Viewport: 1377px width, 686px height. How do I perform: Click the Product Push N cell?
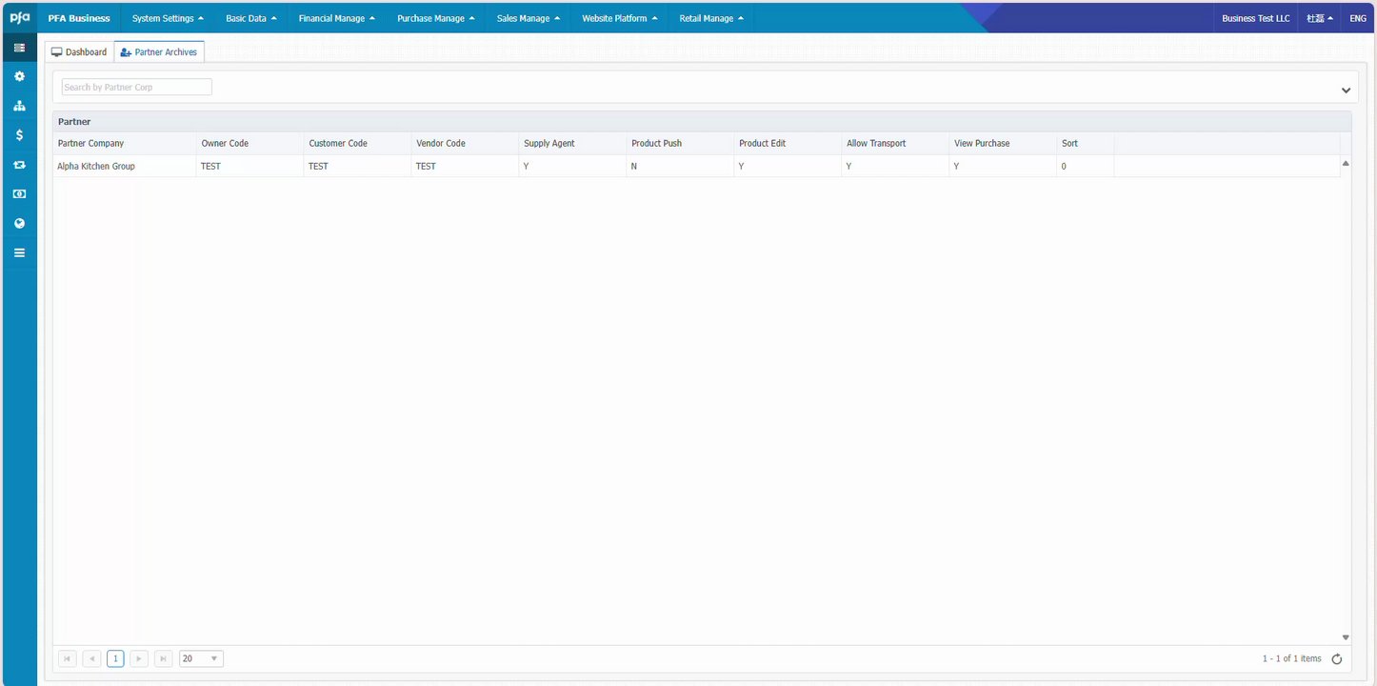point(681,166)
